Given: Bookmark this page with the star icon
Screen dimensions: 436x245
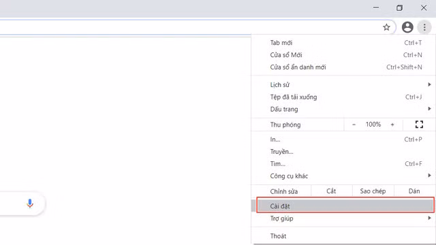Looking at the screenshot, I should tap(386, 27).
